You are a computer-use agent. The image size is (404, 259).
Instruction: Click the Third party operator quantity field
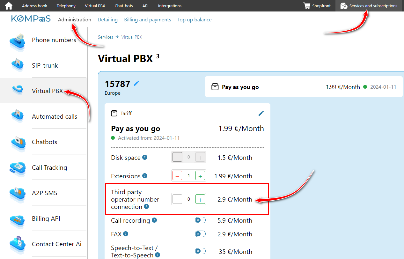click(x=189, y=199)
